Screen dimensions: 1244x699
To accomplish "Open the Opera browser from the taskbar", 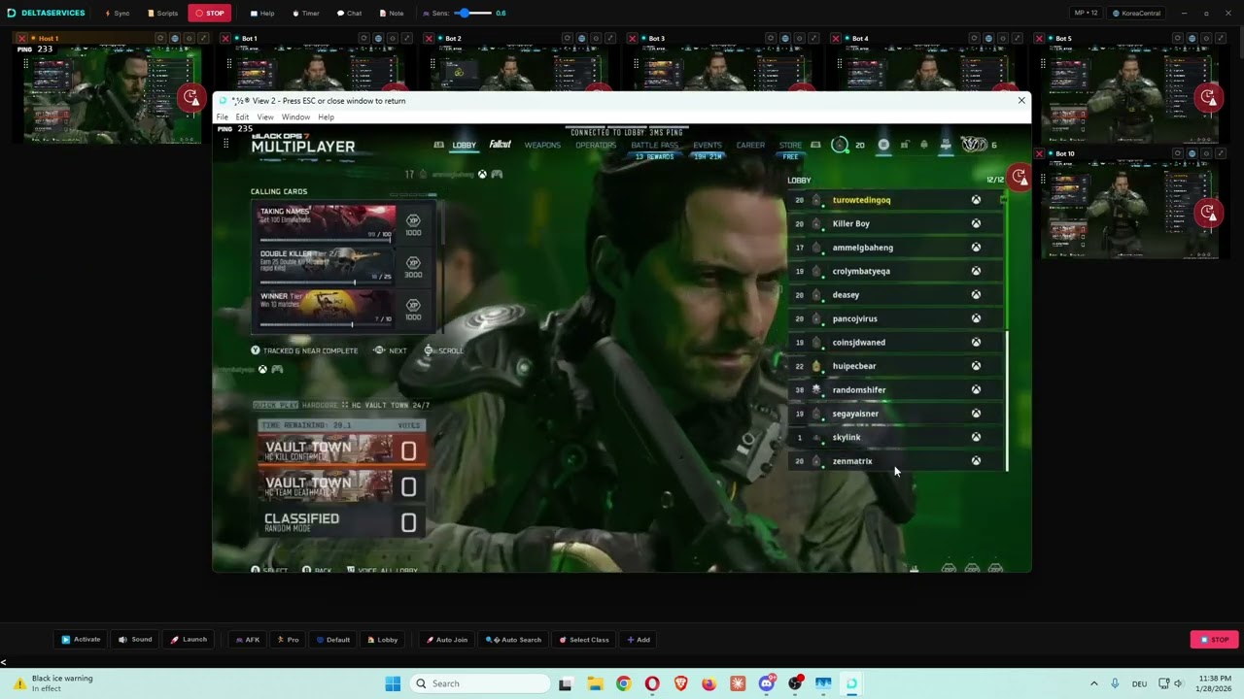I will (x=652, y=683).
